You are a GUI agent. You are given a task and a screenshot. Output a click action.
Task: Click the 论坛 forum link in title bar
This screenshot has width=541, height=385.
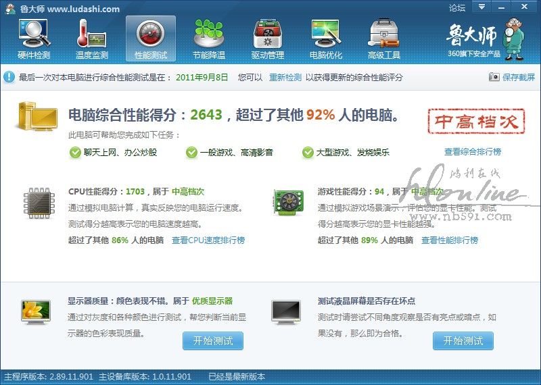pos(457,7)
